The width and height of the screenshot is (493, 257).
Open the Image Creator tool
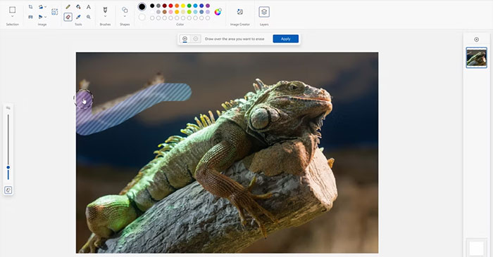pyautogui.click(x=240, y=12)
